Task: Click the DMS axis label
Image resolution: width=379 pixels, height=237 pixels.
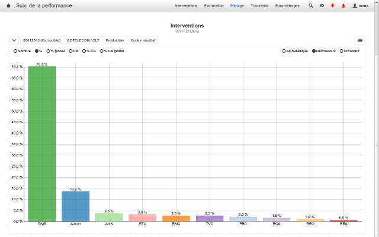Action: click(42, 224)
